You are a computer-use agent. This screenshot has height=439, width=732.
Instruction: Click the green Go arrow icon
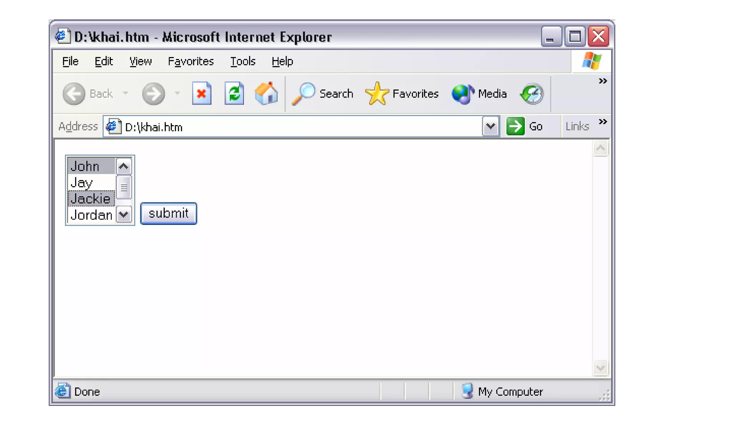pyautogui.click(x=515, y=126)
